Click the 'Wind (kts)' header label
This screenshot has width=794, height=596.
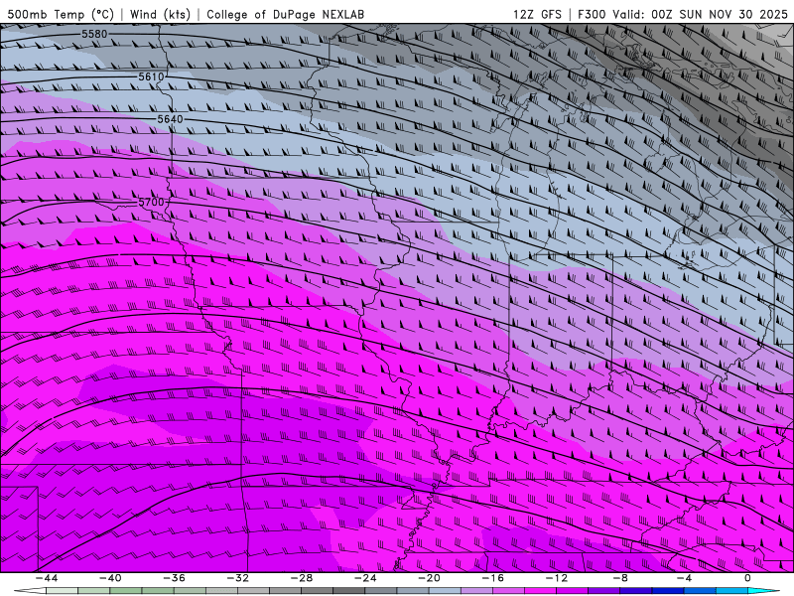pyautogui.click(x=160, y=14)
